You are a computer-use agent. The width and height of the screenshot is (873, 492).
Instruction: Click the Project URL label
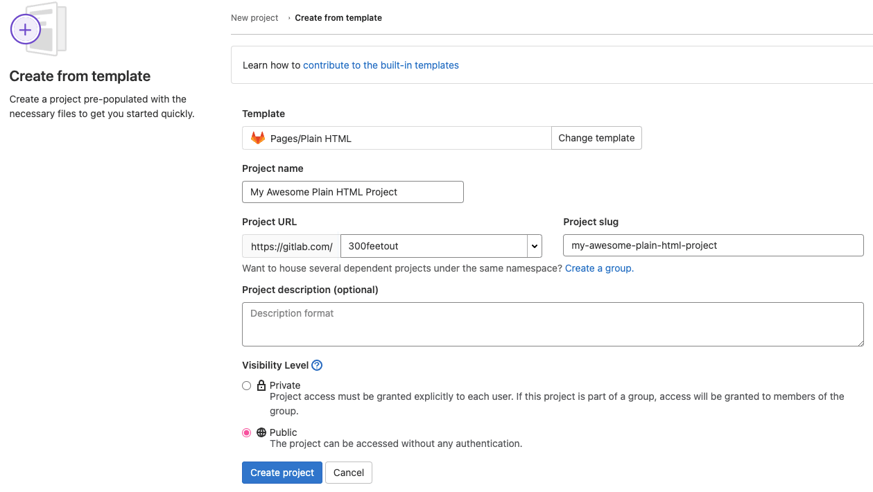pyautogui.click(x=269, y=222)
